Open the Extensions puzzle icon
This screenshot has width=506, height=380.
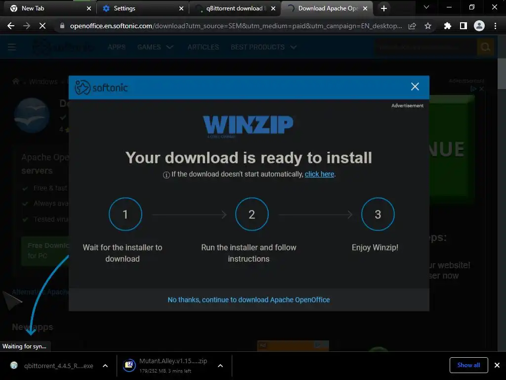tap(447, 26)
